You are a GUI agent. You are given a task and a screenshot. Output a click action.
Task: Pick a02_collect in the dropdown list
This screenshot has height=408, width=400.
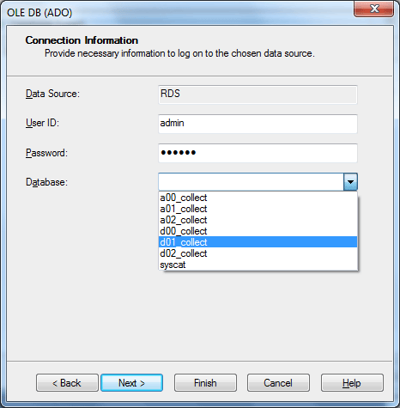(258, 220)
